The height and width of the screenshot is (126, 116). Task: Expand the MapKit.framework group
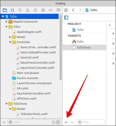click(x=6, y=22)
